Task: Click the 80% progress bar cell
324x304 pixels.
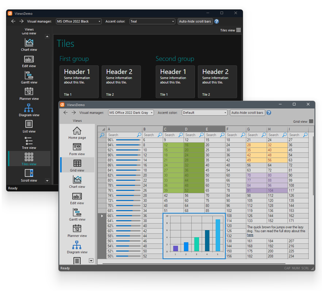Action: click(124, 180)
